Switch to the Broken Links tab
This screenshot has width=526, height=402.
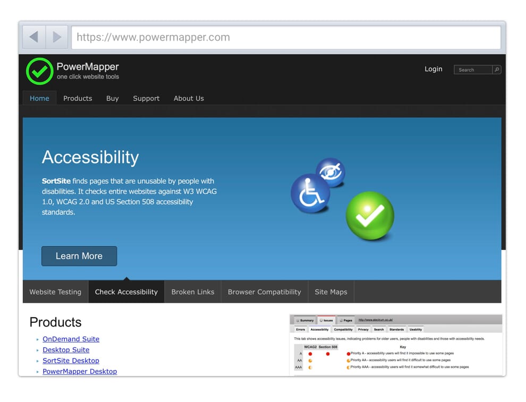click(x=193, y=292)
